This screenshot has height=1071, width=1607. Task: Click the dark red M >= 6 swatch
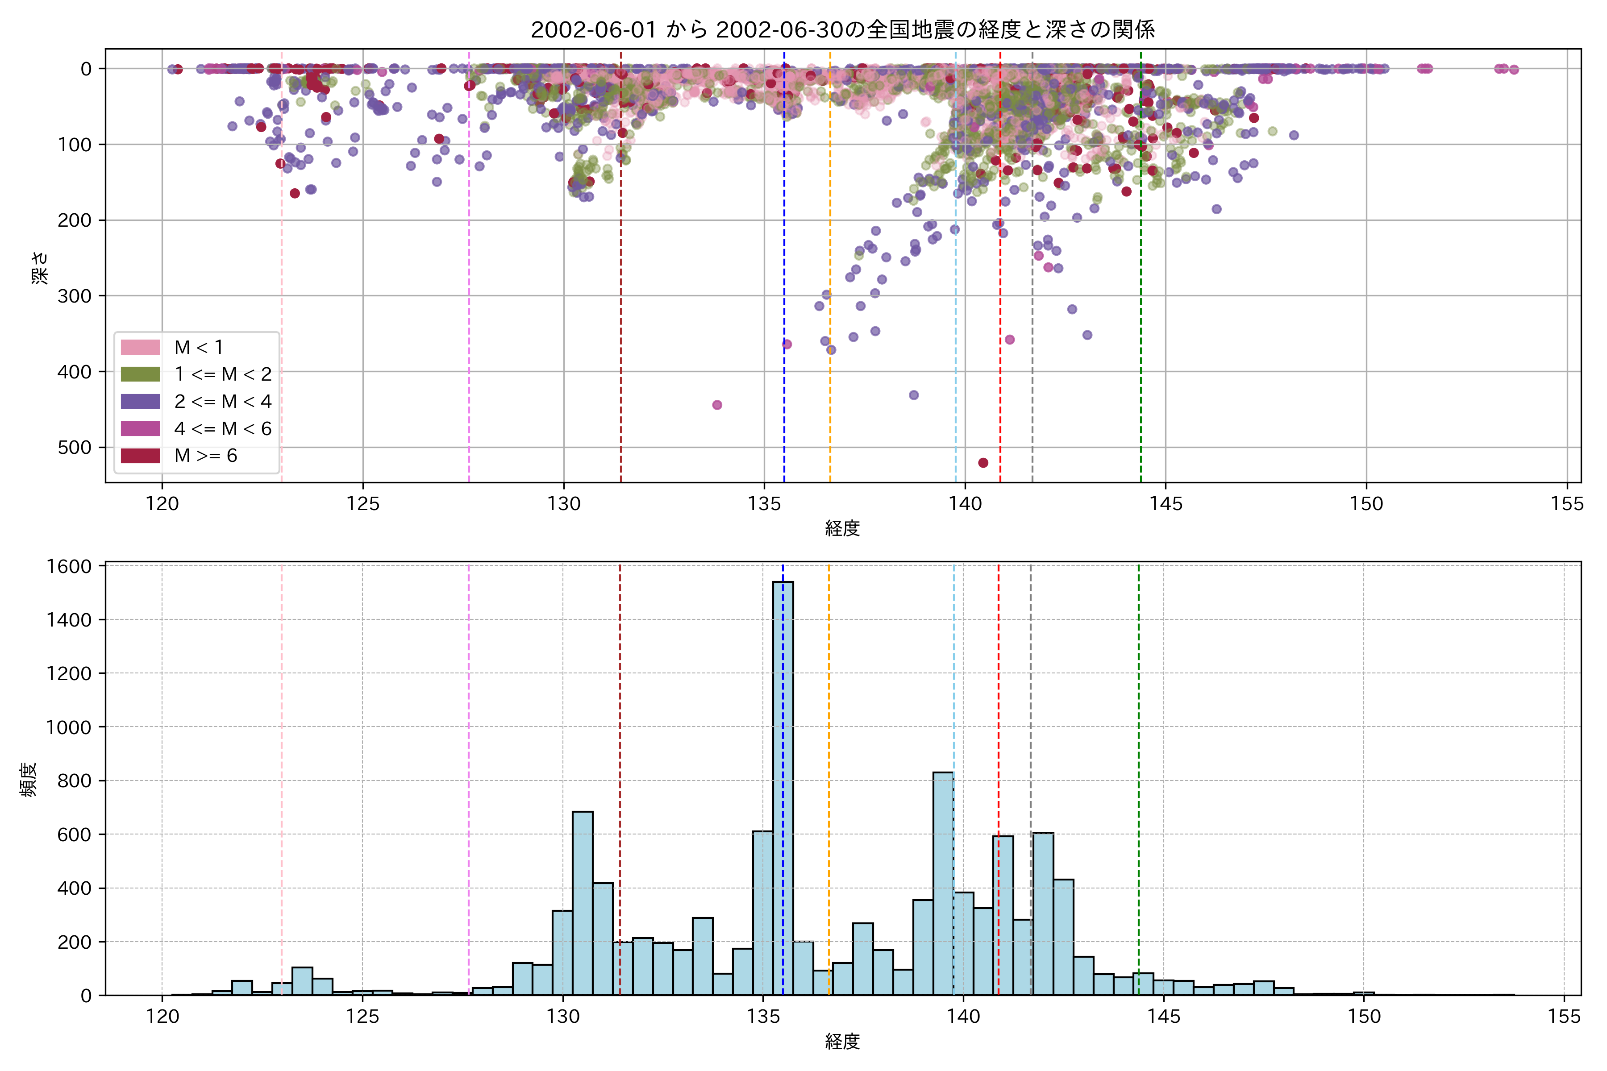pyautogui.click(x=140, y=456)
